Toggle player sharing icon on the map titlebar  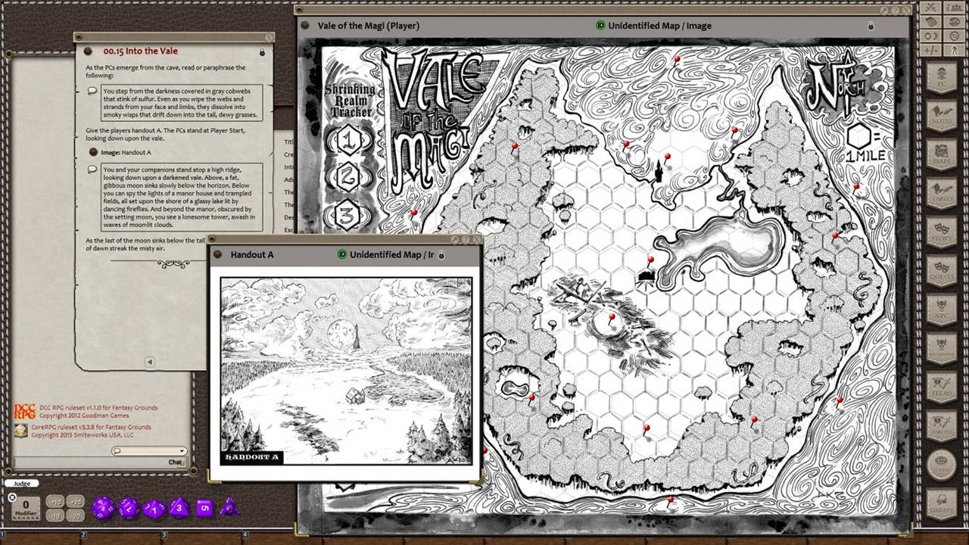pos(869,25)
